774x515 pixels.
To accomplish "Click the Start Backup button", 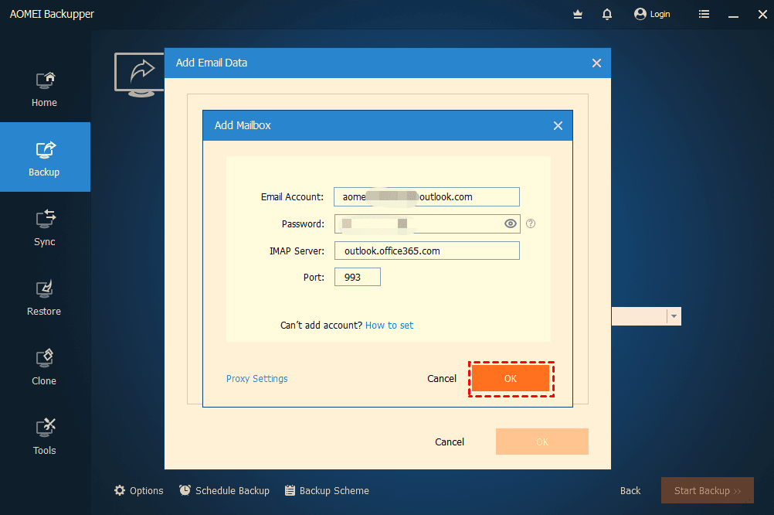I will 708,490.
